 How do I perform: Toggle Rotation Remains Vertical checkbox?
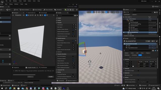pyautogui.click(x=73, y=32)
